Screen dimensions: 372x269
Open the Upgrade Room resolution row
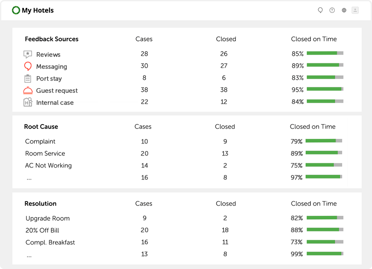[x=48, y=219]
